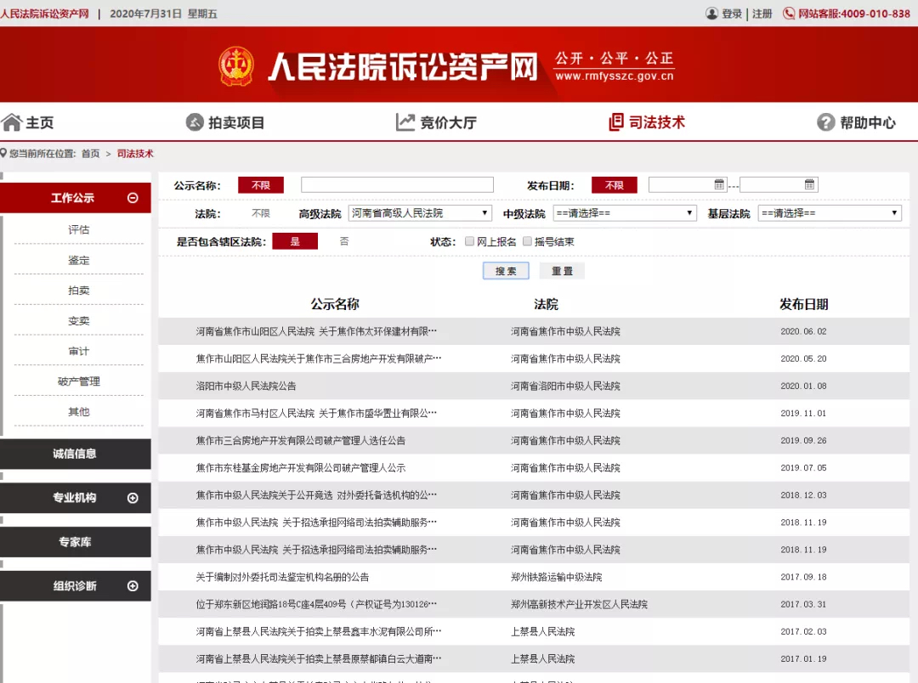Open the 司法技术 nav tab
This screenshot has height=683, width=918.
[x=647, y=121]
